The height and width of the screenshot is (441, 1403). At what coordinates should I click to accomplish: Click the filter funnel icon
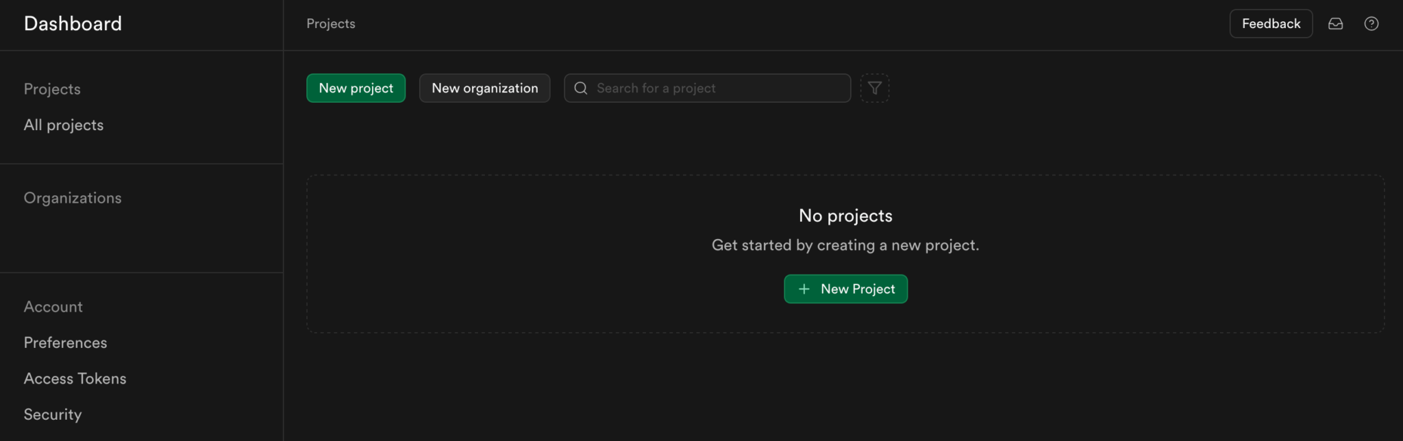tap(874, 88)
